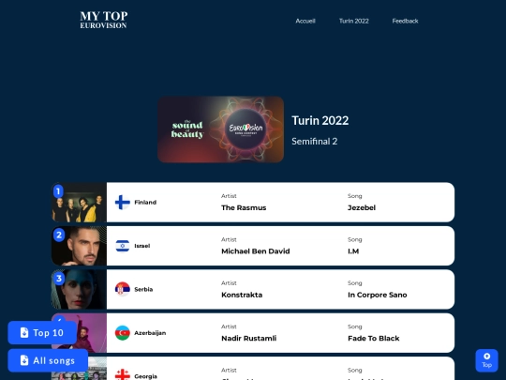Click song title Fade To Black
Screen dimensions: 506x380
(x=374, y=339)
